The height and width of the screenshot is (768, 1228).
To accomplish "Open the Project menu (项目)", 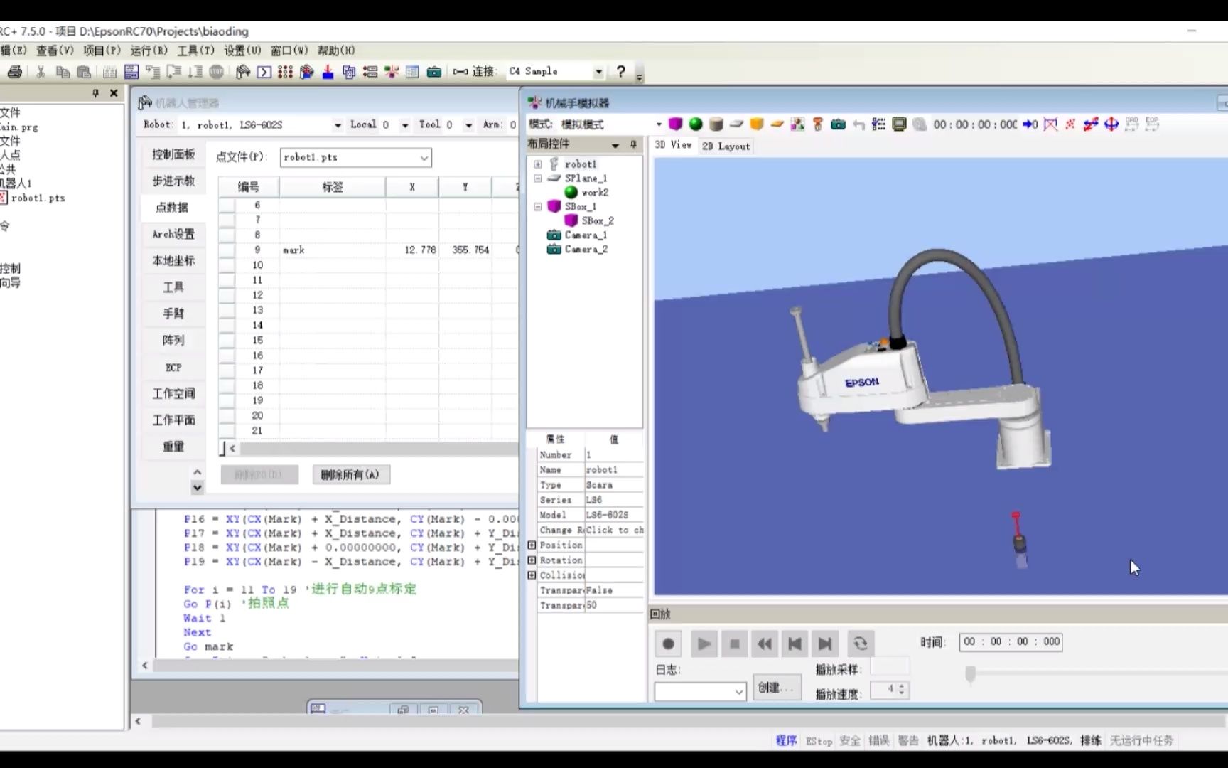I will coord(102,50).
